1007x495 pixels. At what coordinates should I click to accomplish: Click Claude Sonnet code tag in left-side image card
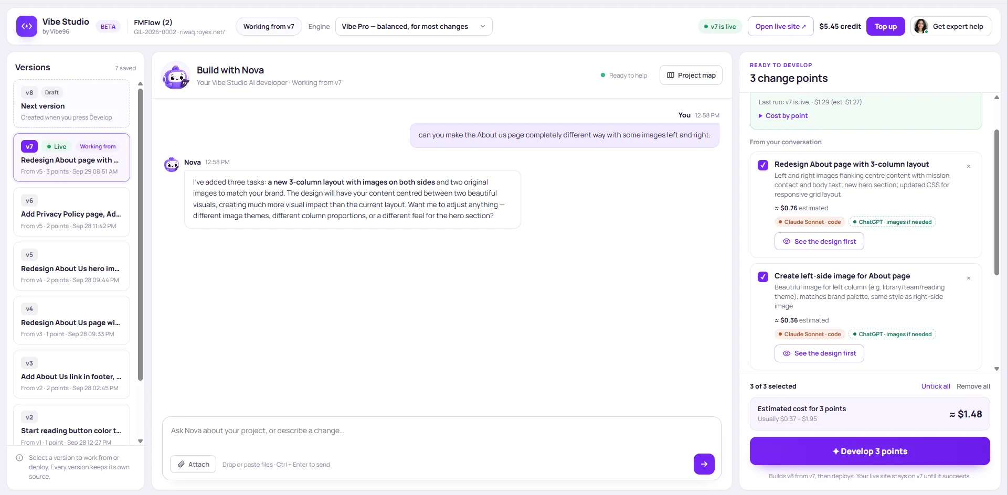coord(810,334)
